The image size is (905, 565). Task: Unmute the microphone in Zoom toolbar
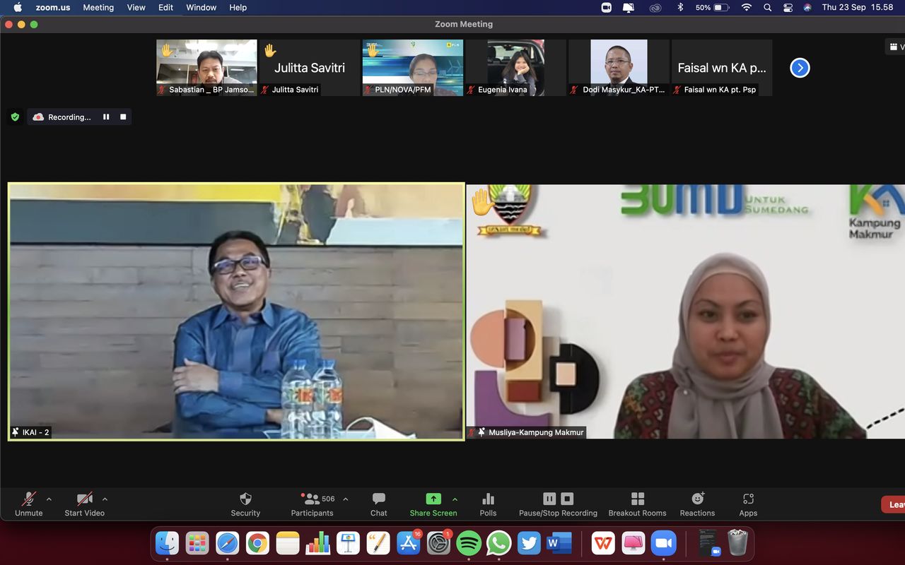(x=29, y=504)
